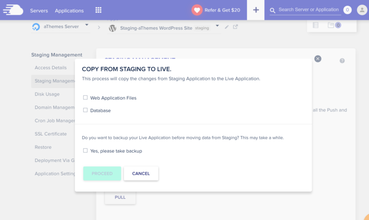Click the heart Refer icon
Viewport: 369px width, 220px height.
click(197, 10)
